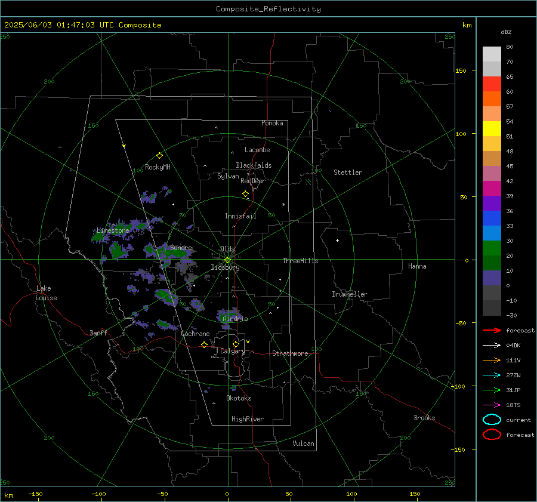The image size is (537, 502).
Task: Select the light blue 30-33 dBZ swatch
Action: click(x=492, y=233)
